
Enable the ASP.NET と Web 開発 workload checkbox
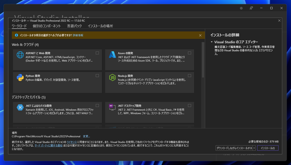[x=97, y=53]
